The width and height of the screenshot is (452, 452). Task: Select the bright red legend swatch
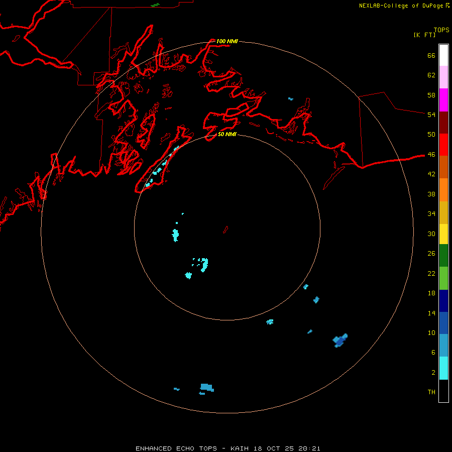[443, 145]
